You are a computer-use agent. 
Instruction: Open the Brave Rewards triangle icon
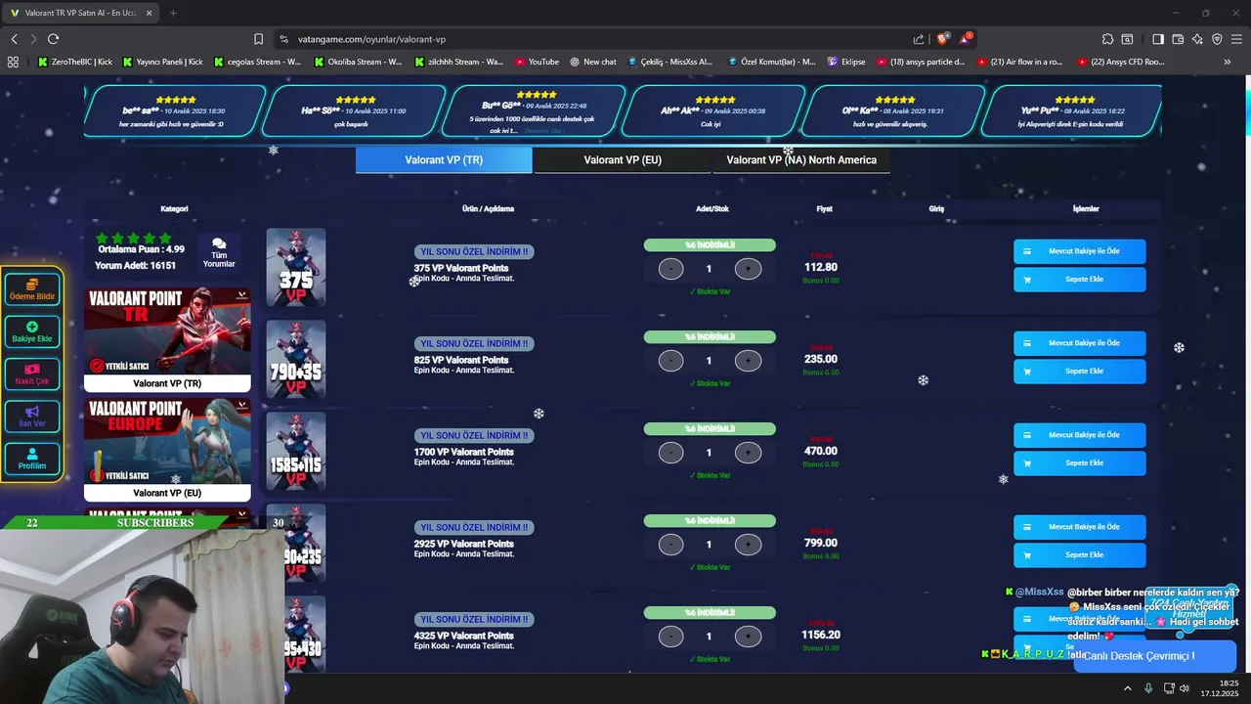[x=966, y=38]
